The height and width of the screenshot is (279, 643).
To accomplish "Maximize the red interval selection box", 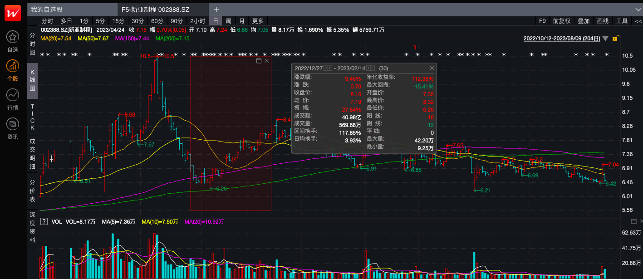I will [x=259, y=61].
